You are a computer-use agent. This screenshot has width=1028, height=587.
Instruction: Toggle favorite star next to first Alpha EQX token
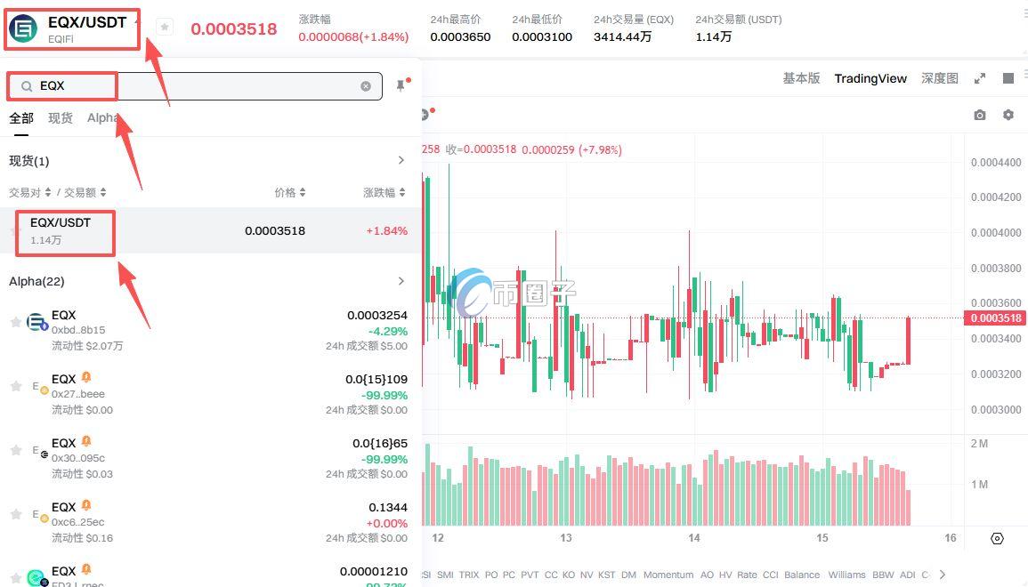click(15, 322)
